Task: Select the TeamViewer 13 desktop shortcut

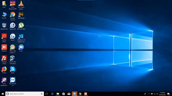Action: click(x=13, y=82)
